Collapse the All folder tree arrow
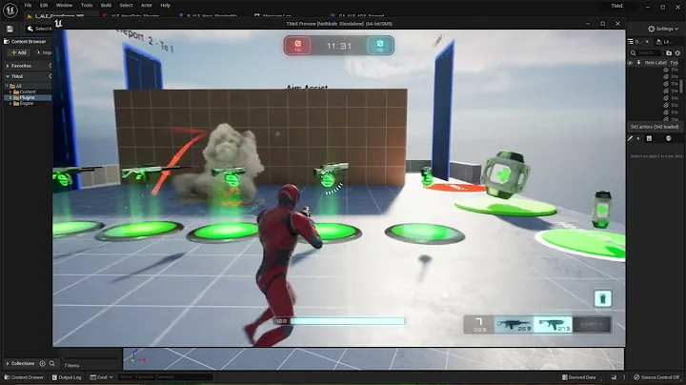Viewport: 686px width, 385px height. [x=7, y=86]
